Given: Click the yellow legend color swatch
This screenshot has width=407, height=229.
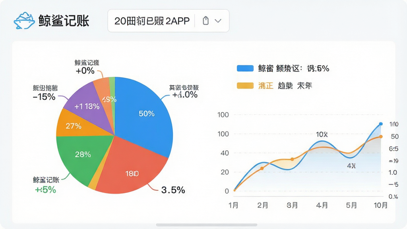Looking at the screenshot, I should (245, 85).
